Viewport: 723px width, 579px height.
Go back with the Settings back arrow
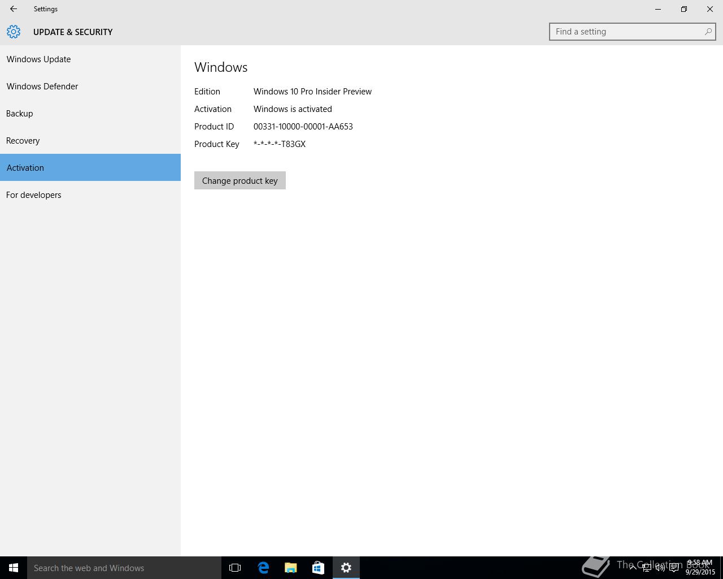(x=14, y=9)
